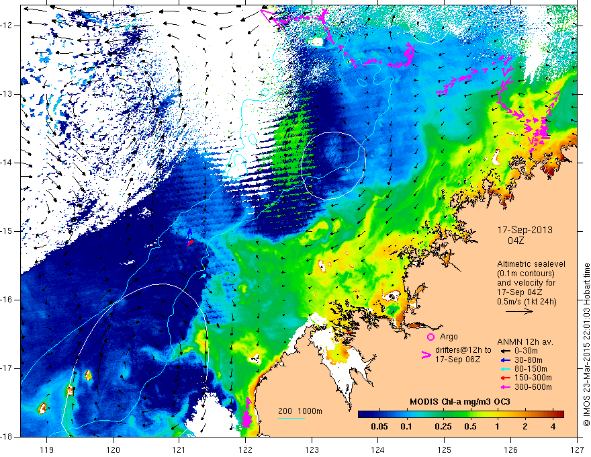Click the dark red end of the colorbar

(561, 415)
